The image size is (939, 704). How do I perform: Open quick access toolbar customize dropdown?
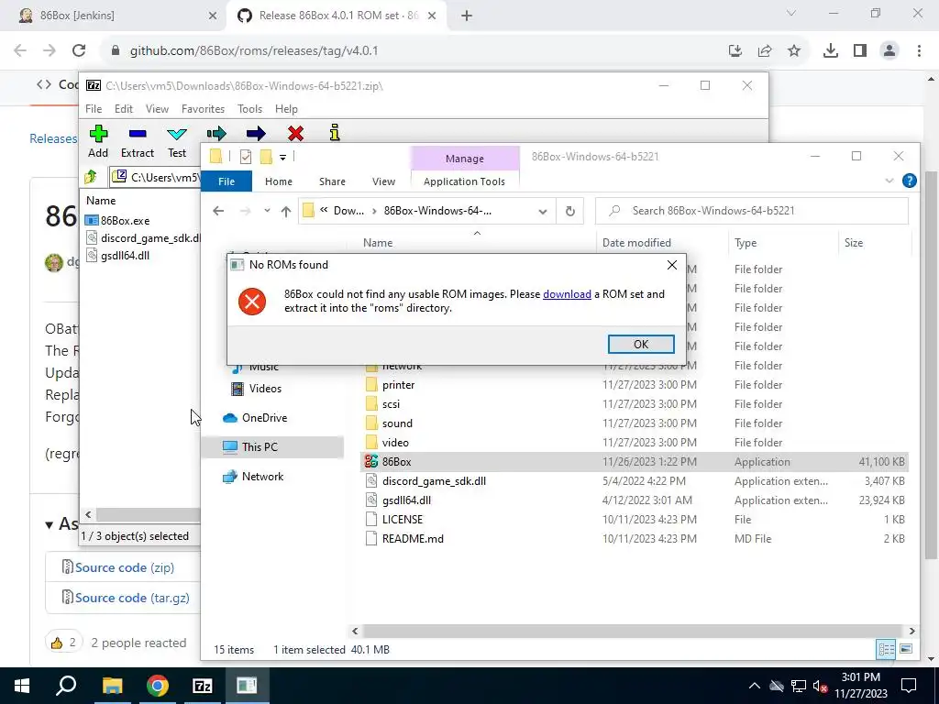[282, 158]
